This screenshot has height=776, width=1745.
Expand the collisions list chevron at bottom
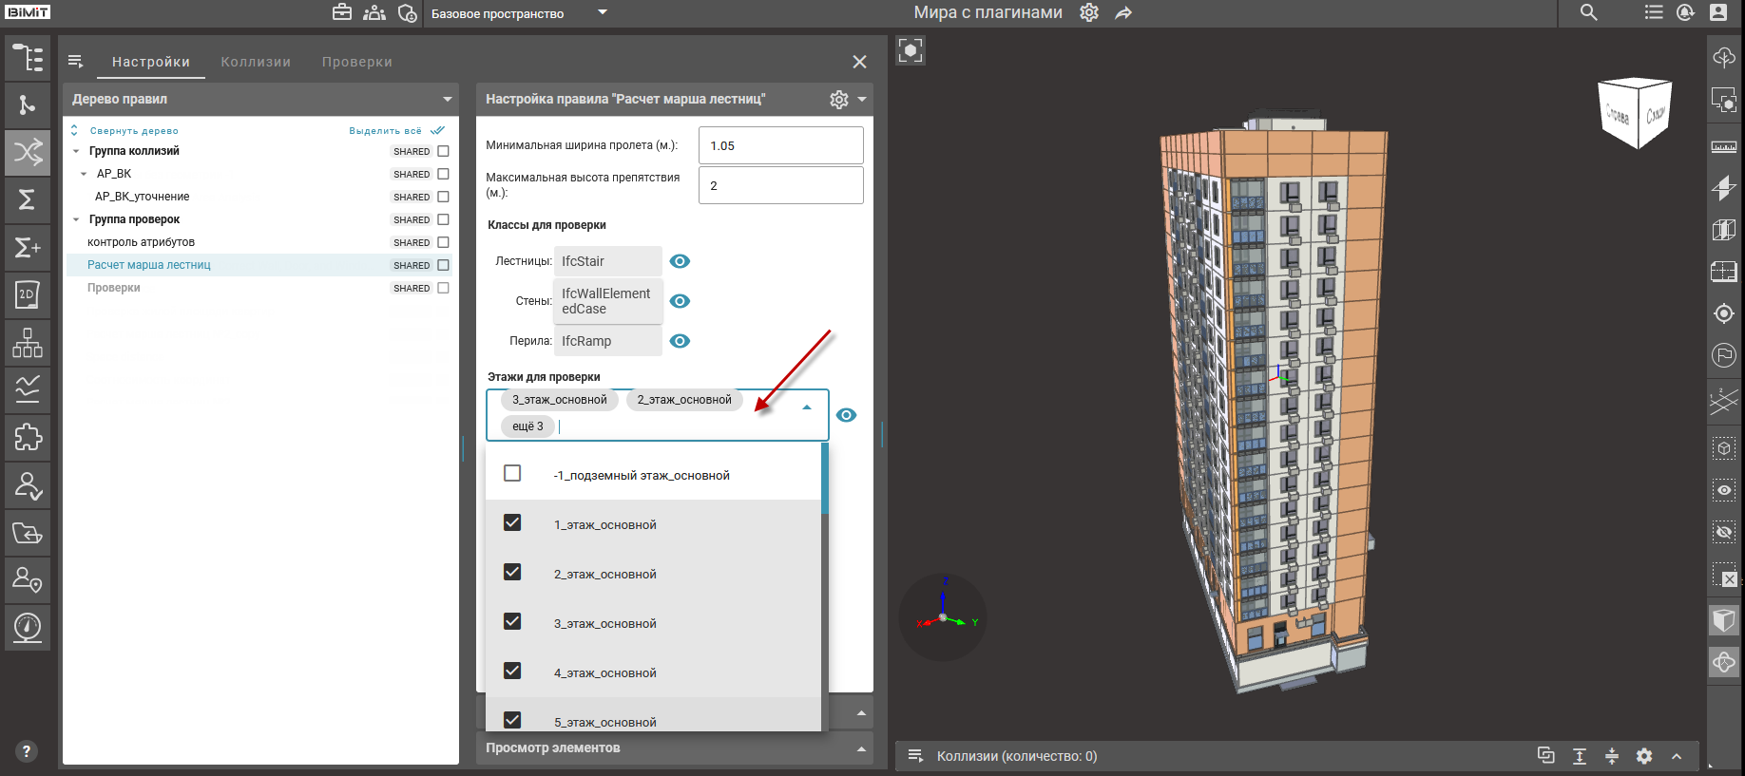click(x=1677, y=756)
